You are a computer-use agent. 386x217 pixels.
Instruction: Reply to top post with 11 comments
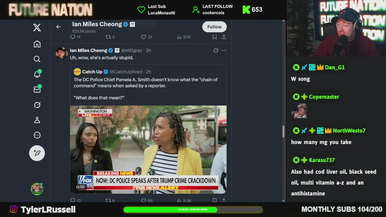coord(75,37)
